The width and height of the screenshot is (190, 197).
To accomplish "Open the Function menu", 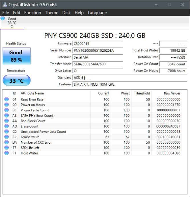I will pos(33,13).
